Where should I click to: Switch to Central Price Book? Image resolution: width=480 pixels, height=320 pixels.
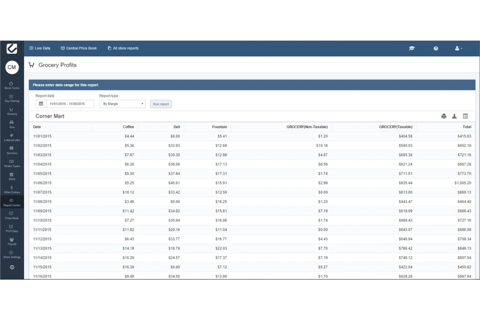pyautogui.click(x=78, y=48)
